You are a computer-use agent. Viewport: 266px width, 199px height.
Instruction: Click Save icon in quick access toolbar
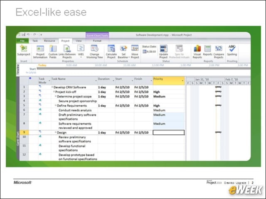point(23,35)
